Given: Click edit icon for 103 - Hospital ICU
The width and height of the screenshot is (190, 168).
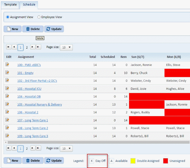Looking at the screenshot, I should tap(7, 88).
